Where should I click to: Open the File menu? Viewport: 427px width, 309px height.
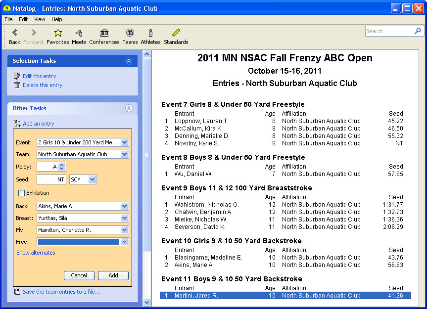(8, 19)
